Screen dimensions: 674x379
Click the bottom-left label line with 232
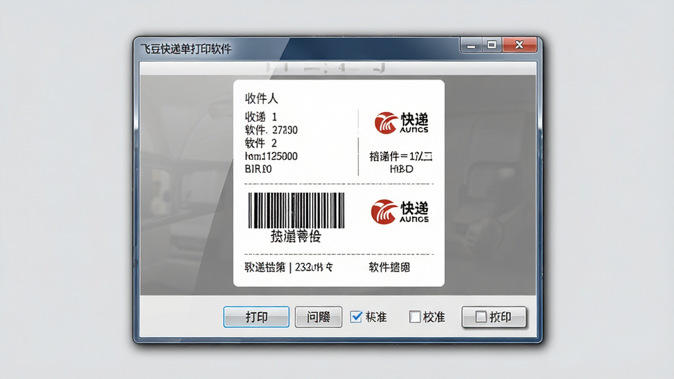(288, 267)
